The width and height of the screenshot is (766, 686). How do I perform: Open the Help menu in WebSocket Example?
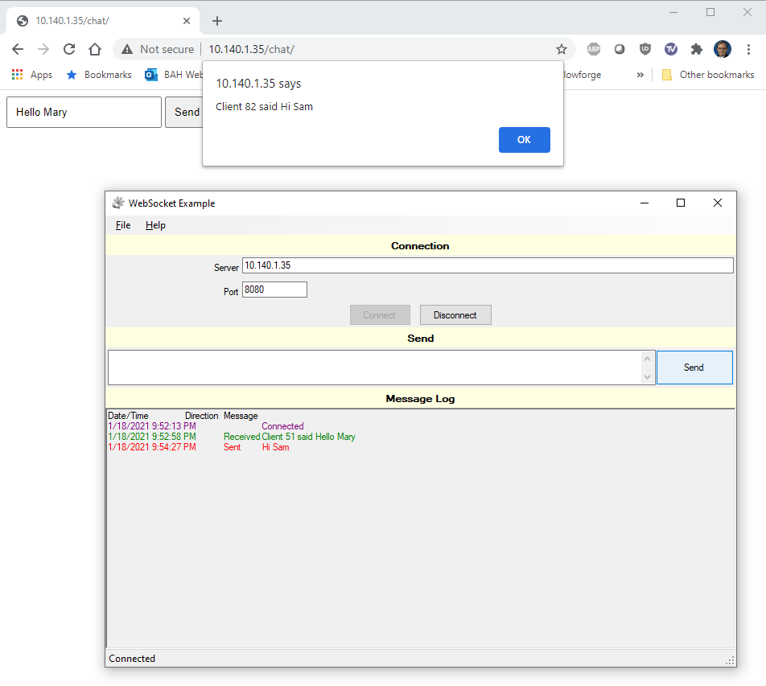(x=154, y=225)
